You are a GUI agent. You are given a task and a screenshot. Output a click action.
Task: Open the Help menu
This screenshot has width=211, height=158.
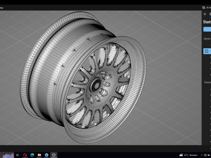(1, 8)
